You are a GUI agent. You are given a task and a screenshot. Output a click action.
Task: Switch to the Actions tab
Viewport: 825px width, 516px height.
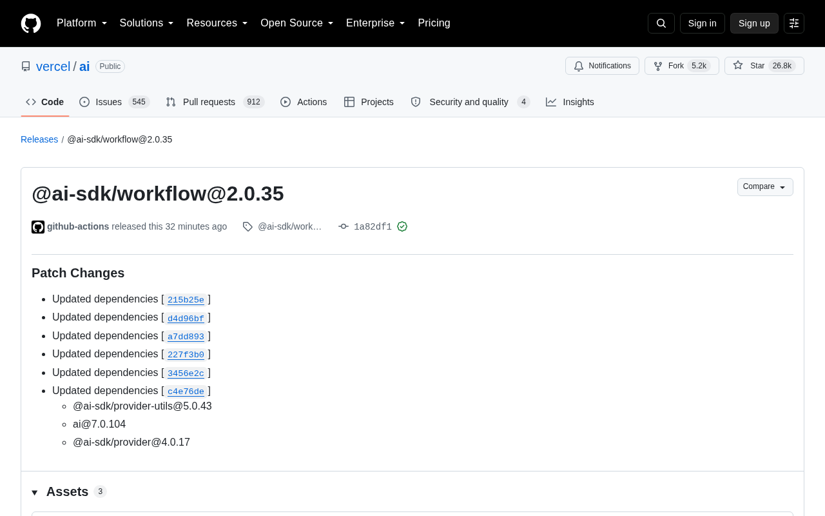pyautogui.click(x=304, y=102)
